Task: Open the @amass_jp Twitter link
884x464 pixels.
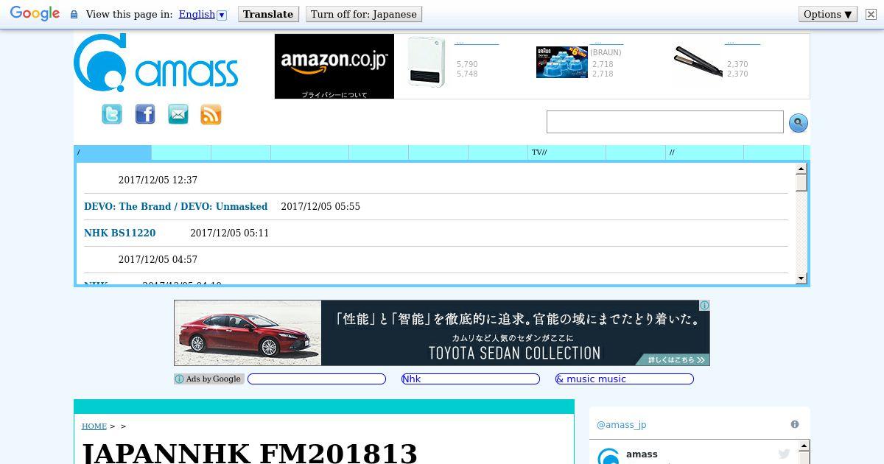Action: (621, 424)
